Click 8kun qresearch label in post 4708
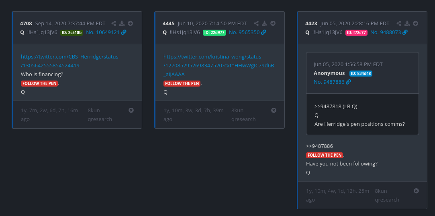The image size is (435, 216). coord(100,115)
